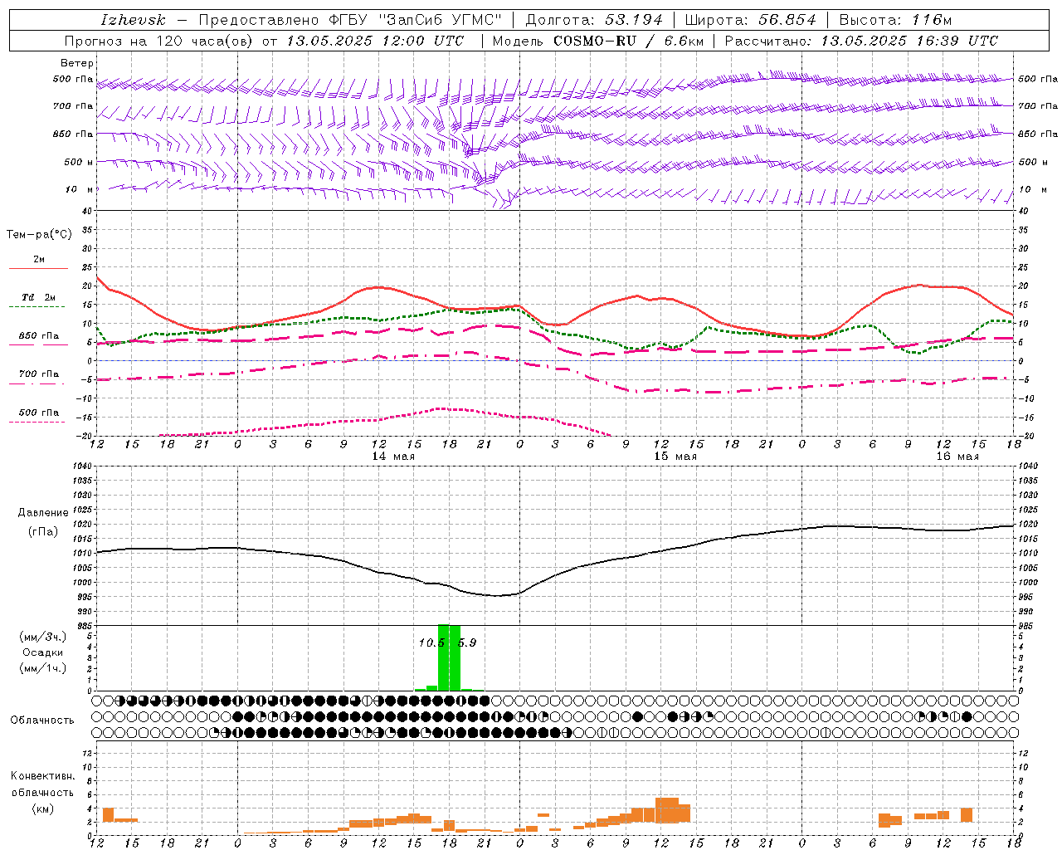
Task: Click the Широта: 56.854 header field
Action: point(750,20)
